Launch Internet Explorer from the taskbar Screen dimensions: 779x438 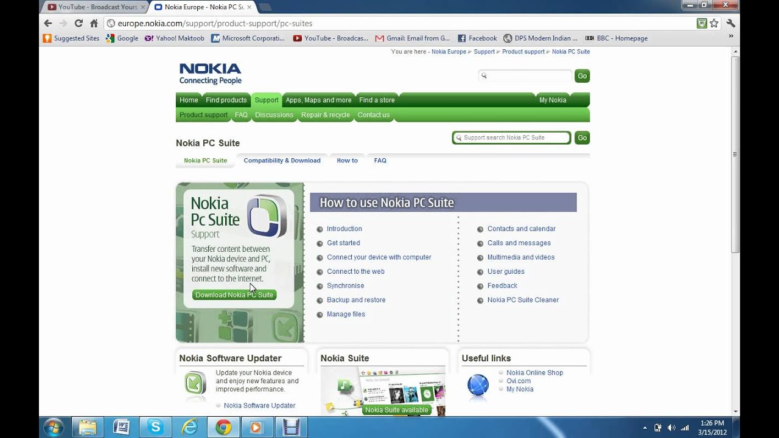click(x=189, y=427)
